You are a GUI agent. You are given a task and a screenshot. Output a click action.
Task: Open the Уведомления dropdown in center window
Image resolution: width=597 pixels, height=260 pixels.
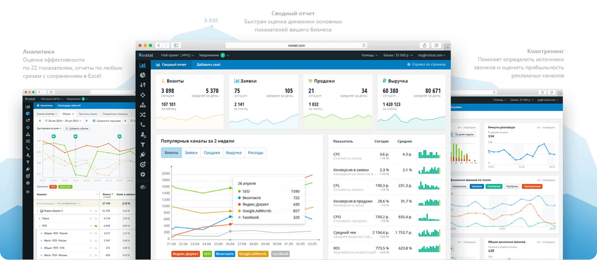click(x=214, y=55)
